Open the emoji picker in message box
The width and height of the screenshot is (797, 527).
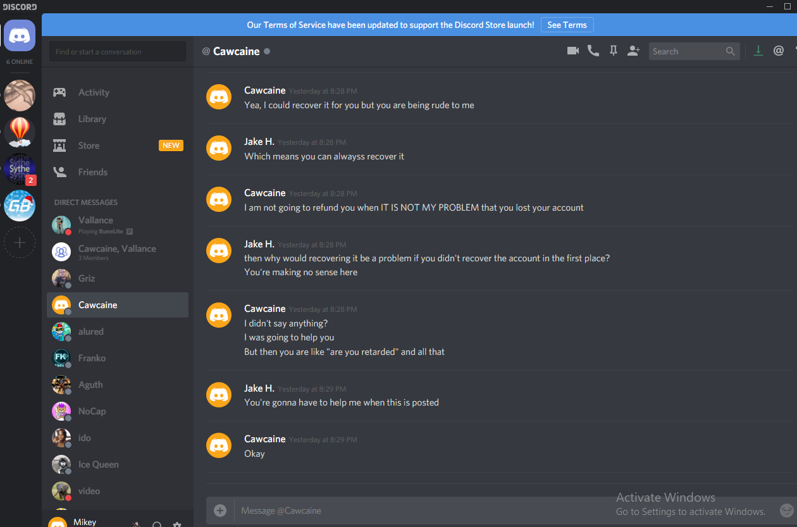(x=786, y=510)
